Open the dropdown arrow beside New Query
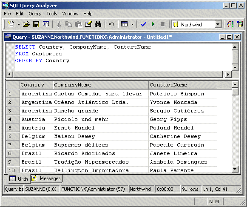The width and height of the screenshot is (247, 207). (x=19, y=24)
